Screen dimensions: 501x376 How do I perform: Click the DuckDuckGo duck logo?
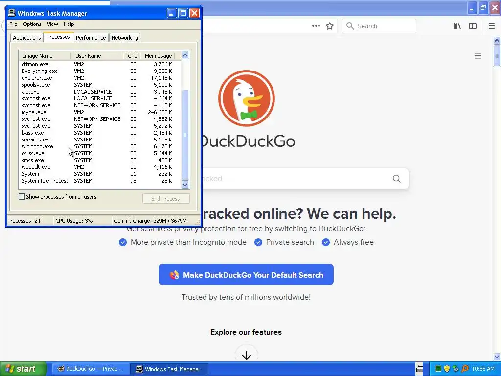[247, 98]
